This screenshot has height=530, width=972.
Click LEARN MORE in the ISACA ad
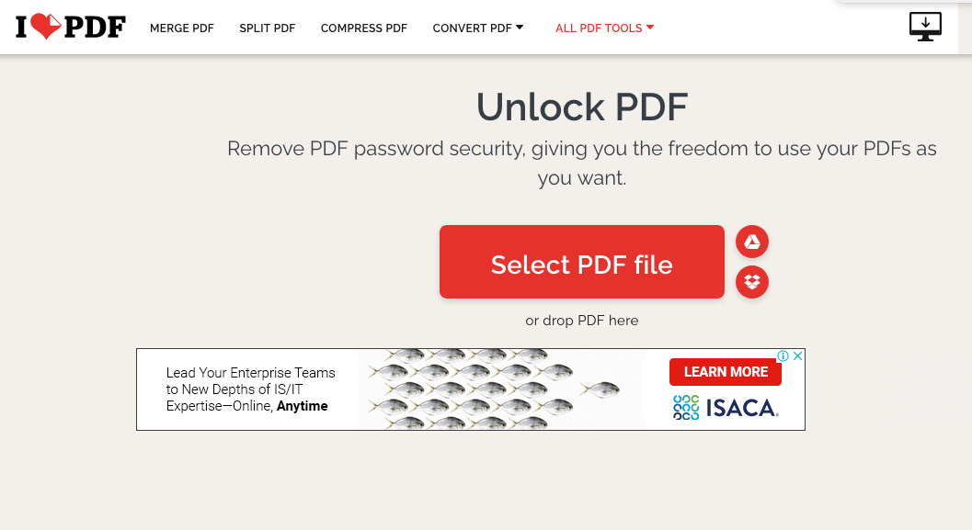pos(725,371)
